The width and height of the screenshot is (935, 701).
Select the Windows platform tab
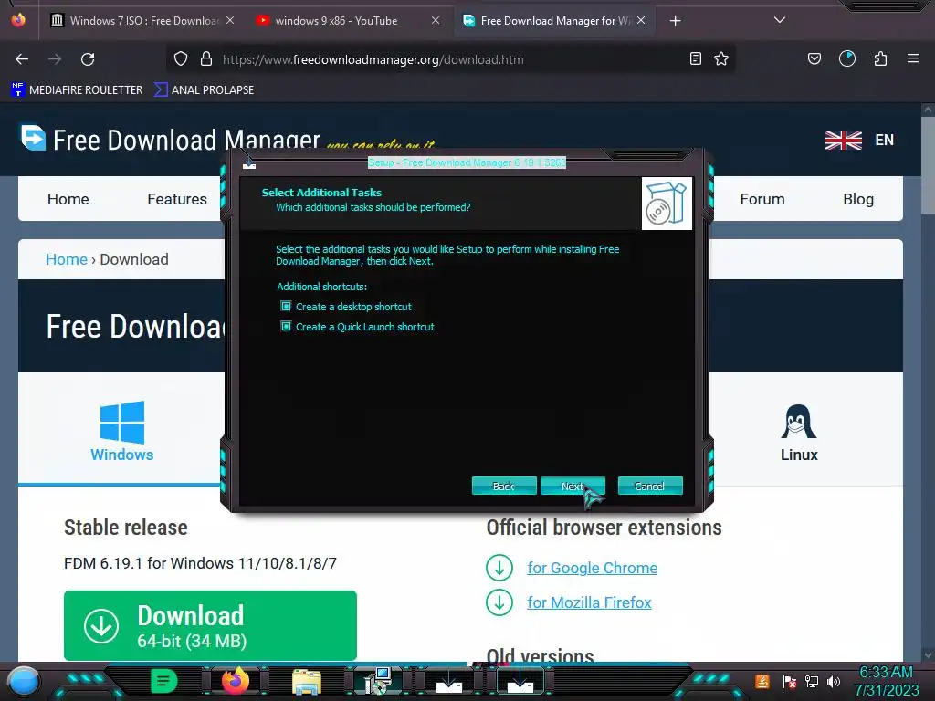121,429
